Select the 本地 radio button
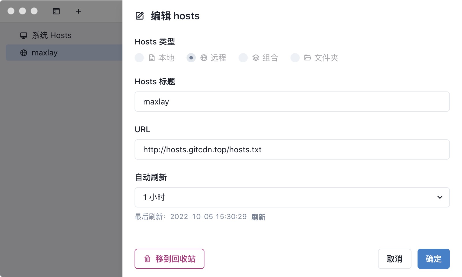This screenshot has height=277, width=462. 139,58
